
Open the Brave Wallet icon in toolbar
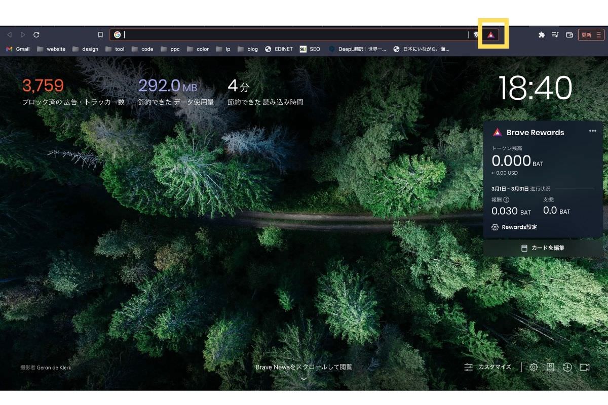click(x=569, y=35)
